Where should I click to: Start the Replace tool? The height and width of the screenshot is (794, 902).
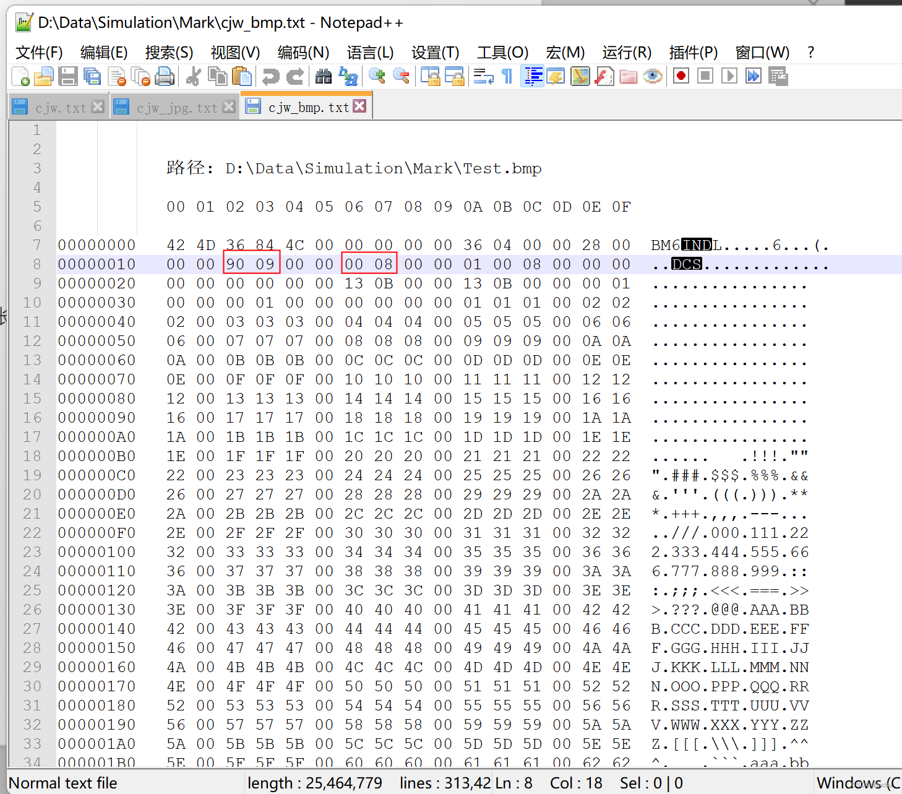coord(348,76)
